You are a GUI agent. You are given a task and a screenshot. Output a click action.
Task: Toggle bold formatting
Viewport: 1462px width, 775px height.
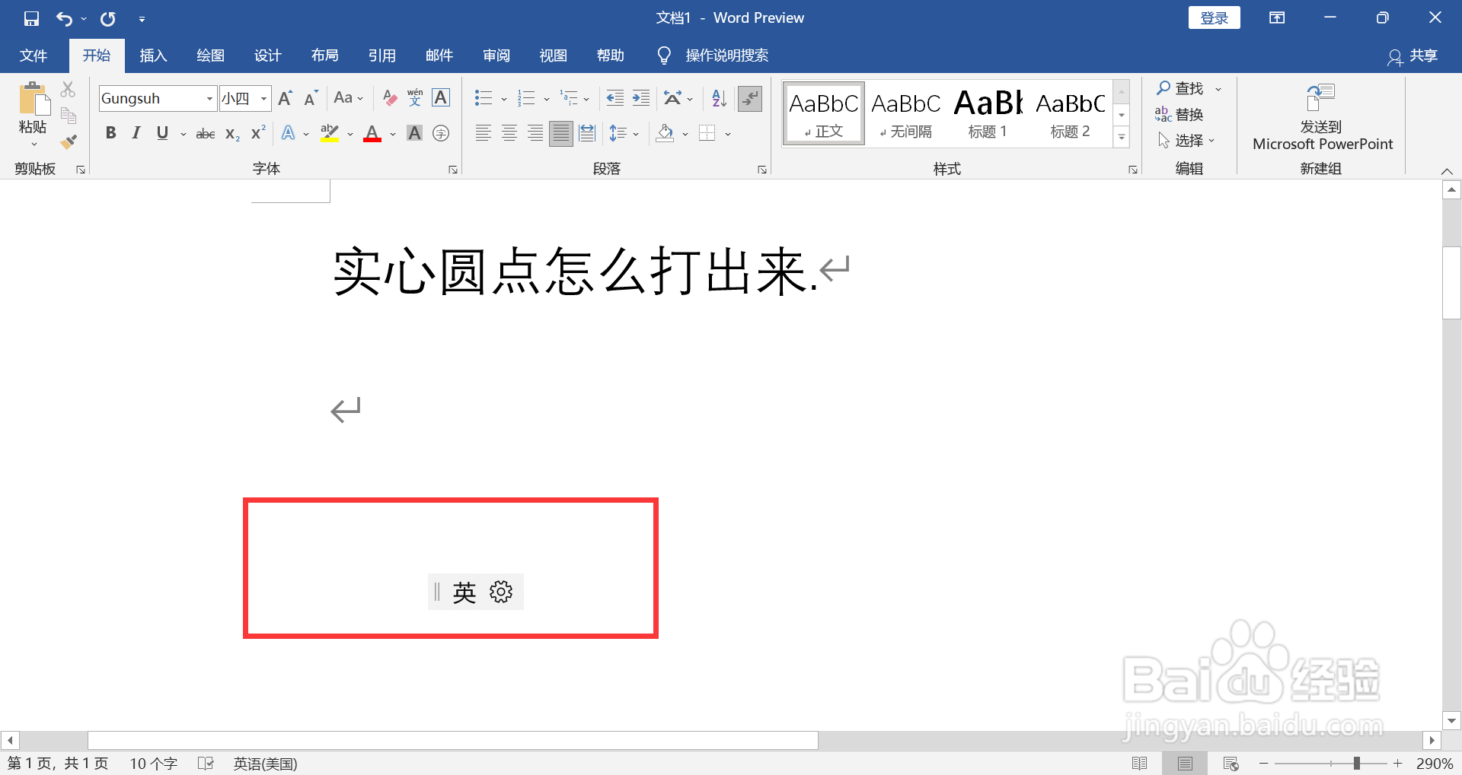pyautogui.click(x=110, y=132)
